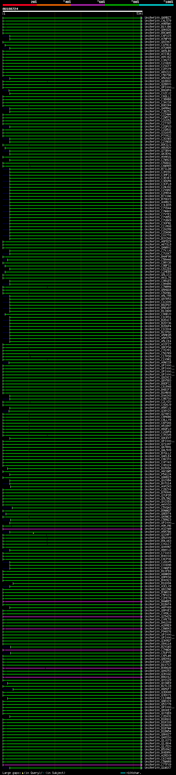The image size is (176, 775).
Task: Open hit UniRef100_Q1WUX7
Action: pyautogui.click(x=158, y=768)
